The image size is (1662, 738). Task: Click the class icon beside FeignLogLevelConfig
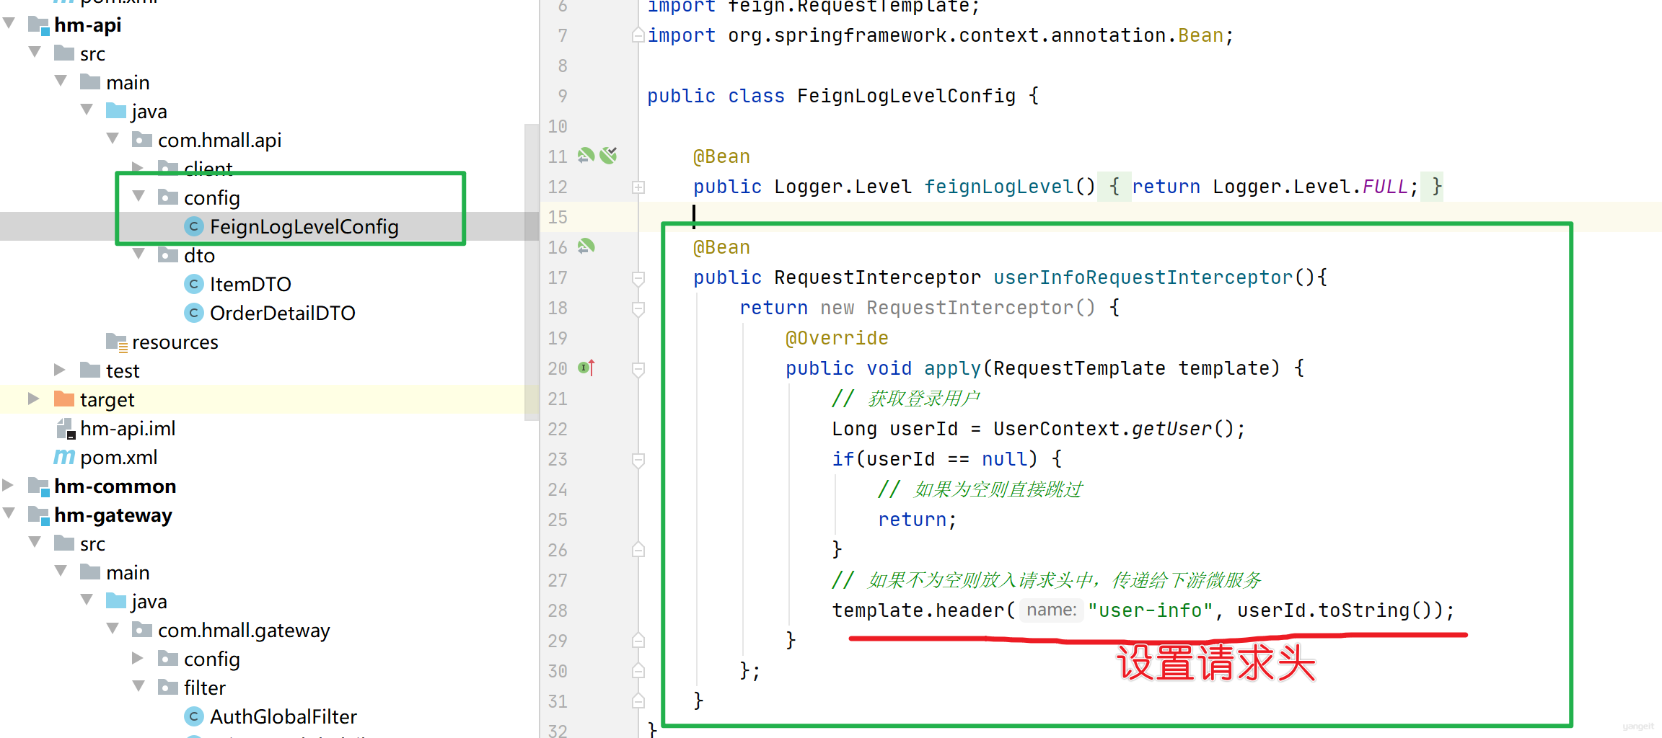click(193, 226)
